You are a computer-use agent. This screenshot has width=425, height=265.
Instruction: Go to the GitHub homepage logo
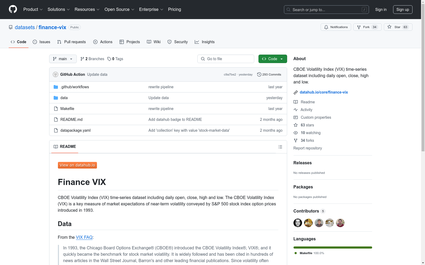(13, 9)
